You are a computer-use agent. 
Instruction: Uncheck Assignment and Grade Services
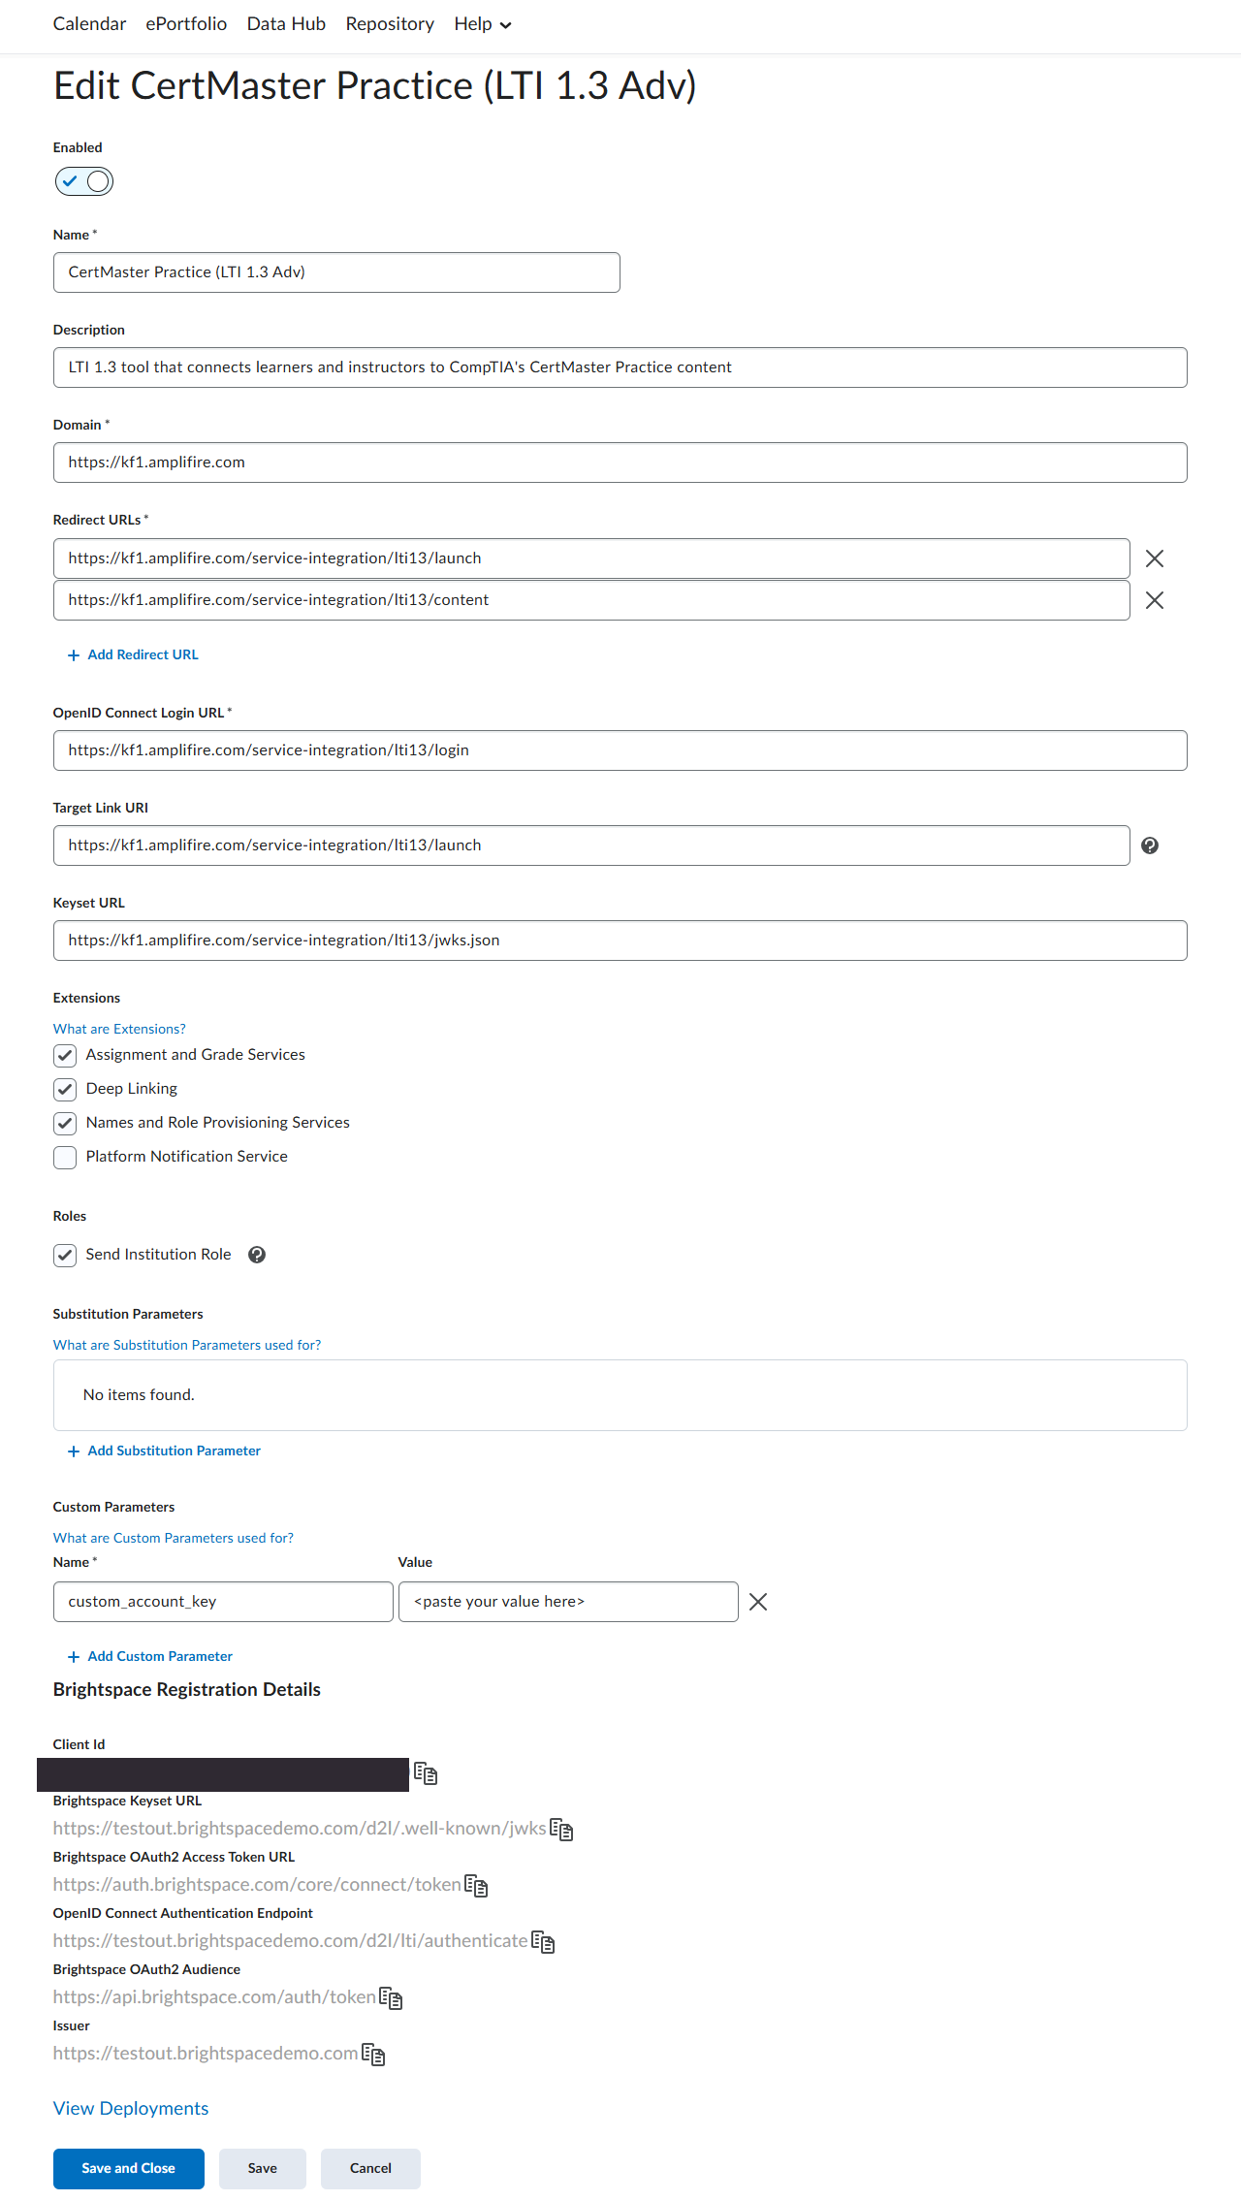pos(65,1055)
